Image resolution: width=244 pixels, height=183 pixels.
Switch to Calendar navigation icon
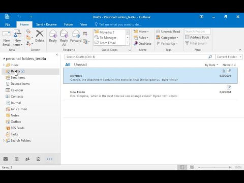[x=16, y=159]
